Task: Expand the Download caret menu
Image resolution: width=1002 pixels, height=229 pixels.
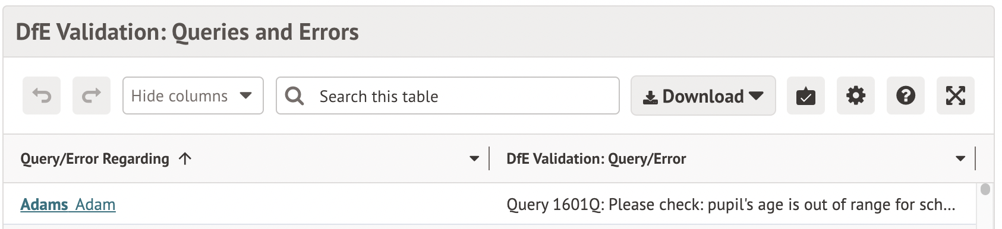Action: point(756,96)
